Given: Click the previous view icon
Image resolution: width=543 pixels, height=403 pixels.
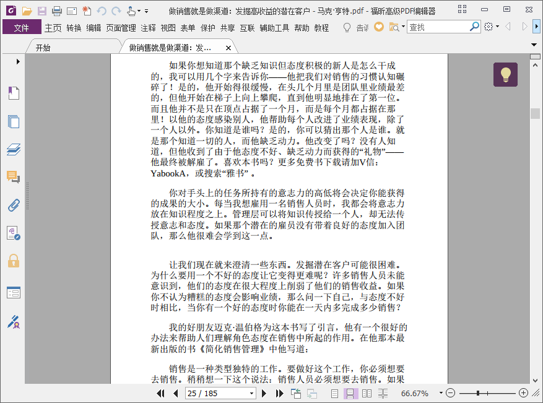Looking at the screenshot, I should (296, 393).
